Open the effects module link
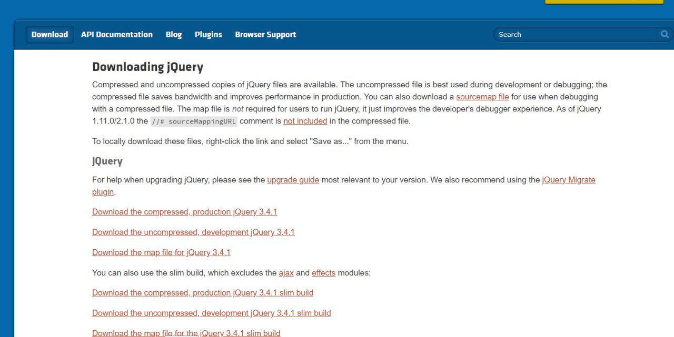This screenshot has height=337, width=674. [x=323, y=273]
